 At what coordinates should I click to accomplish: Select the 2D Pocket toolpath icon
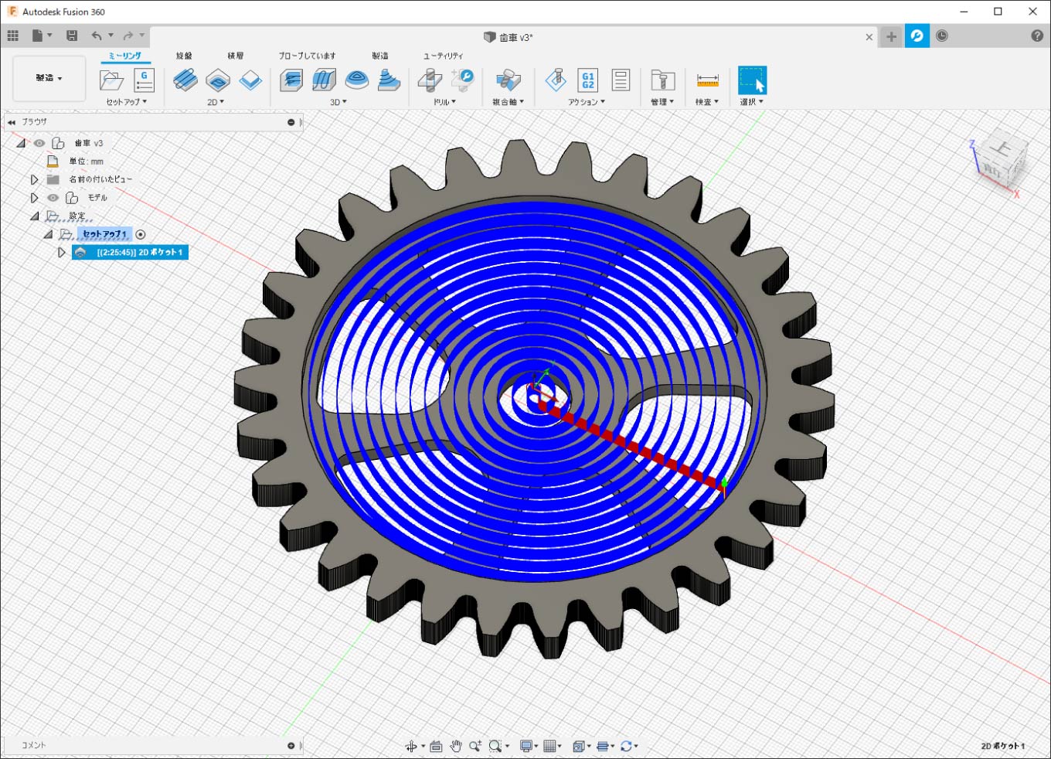(x=218, y=80)
